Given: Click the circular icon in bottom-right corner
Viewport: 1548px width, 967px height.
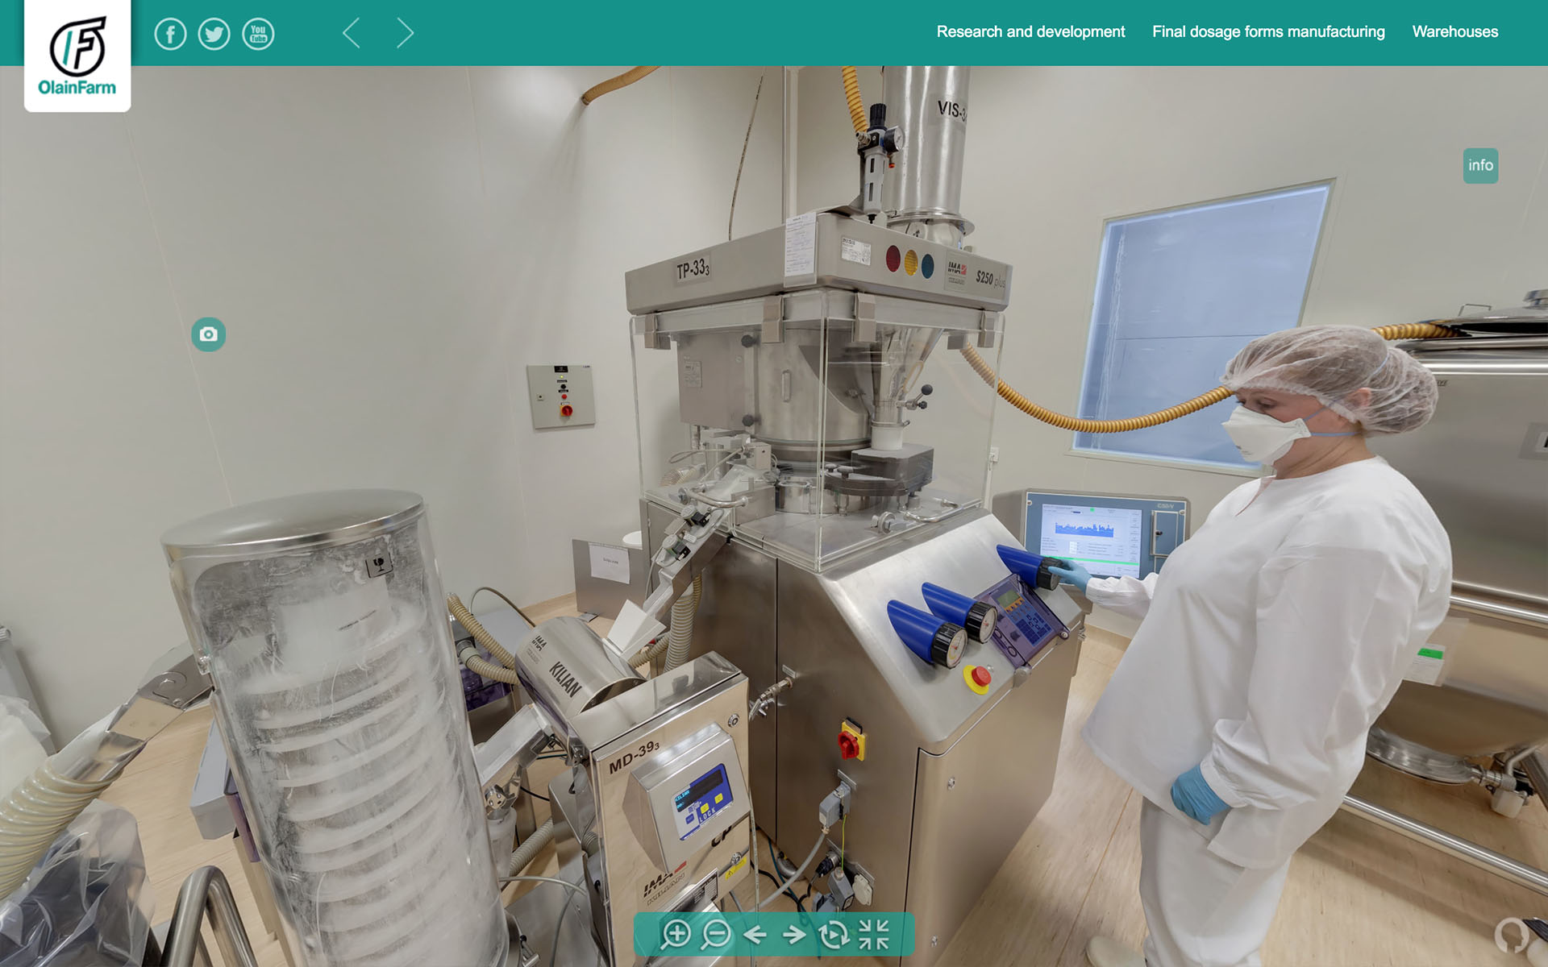Looking at the screenshot, I should pos(1512,935).
